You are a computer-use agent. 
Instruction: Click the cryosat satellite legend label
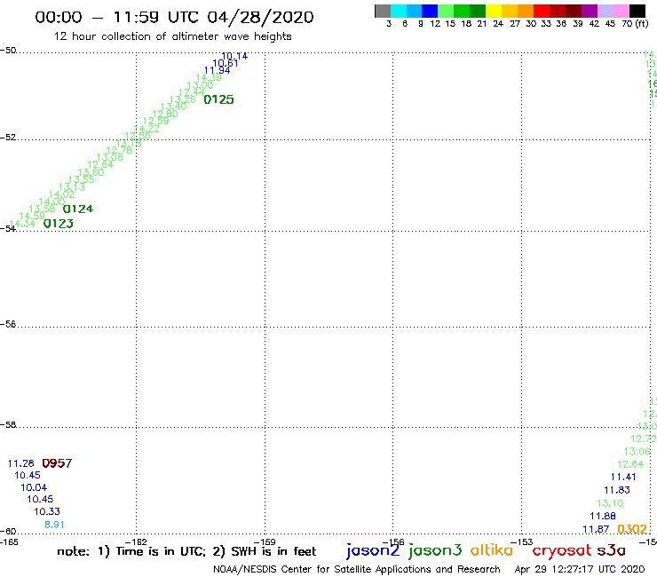562,550
